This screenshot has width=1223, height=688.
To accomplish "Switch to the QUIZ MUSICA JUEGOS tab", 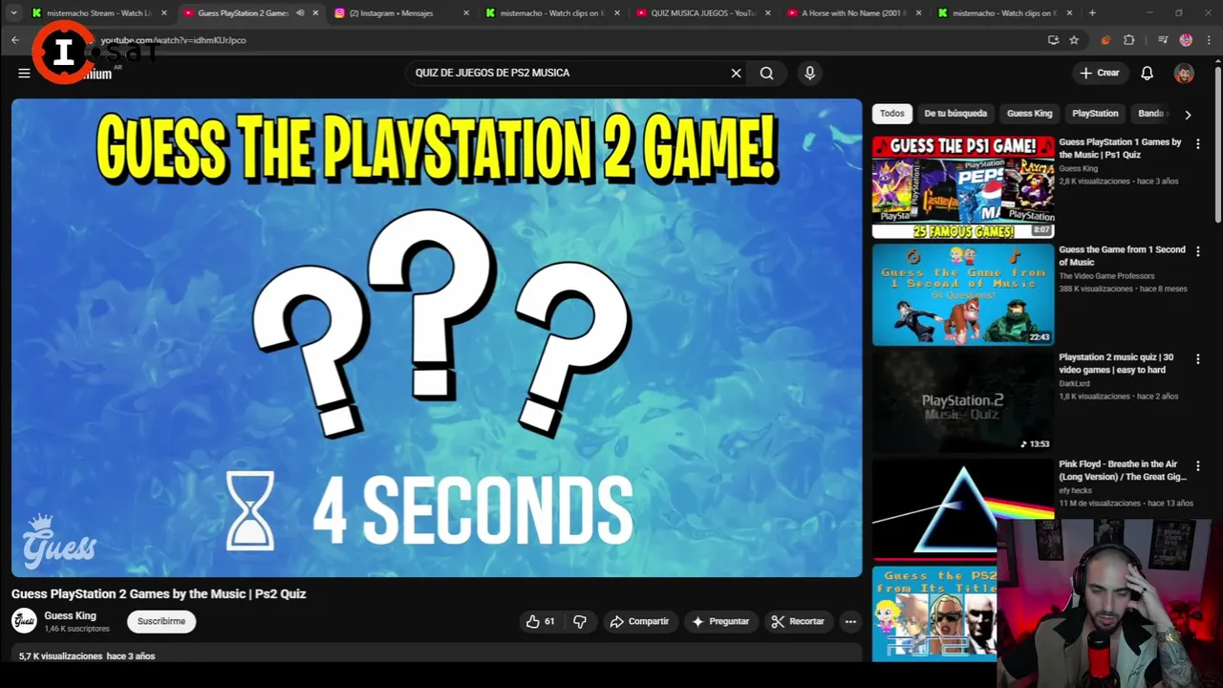I will point(702,13).
